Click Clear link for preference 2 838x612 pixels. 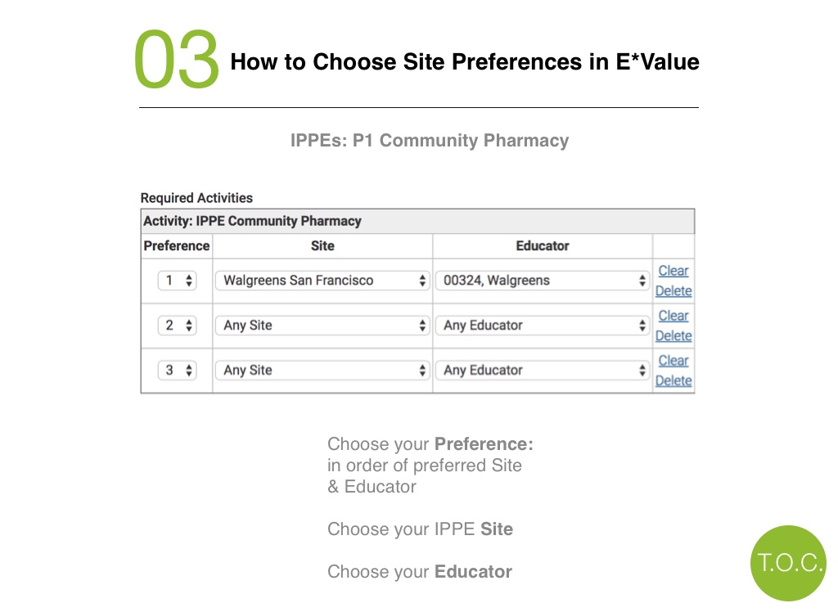674,316
